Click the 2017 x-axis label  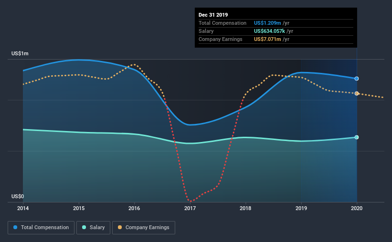[190, 208]
